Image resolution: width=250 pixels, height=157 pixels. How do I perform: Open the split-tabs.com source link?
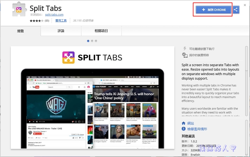54,15
